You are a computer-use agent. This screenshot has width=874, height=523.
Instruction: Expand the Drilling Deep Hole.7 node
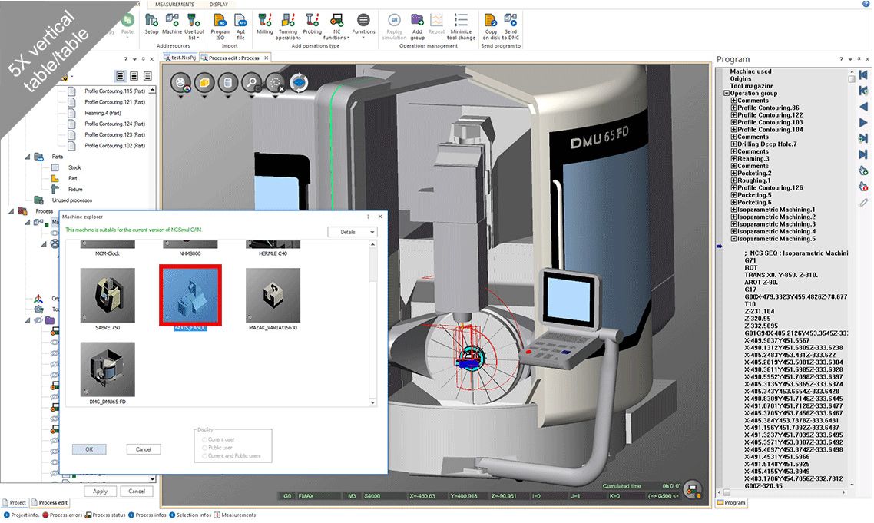734,144
